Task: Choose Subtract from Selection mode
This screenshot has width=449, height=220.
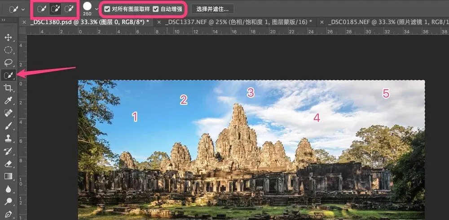Action: [x=69, y=9]
